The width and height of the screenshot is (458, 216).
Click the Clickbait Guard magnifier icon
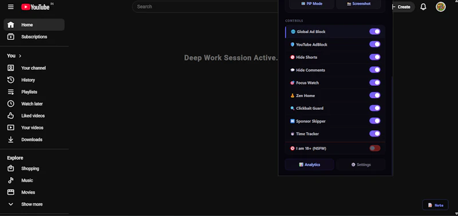293,108
